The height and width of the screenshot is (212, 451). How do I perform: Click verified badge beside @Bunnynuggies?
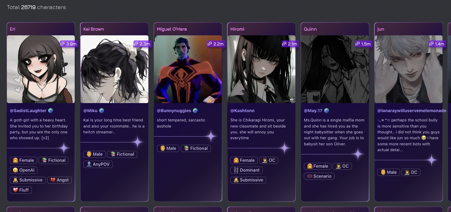[x=195, y=111]
